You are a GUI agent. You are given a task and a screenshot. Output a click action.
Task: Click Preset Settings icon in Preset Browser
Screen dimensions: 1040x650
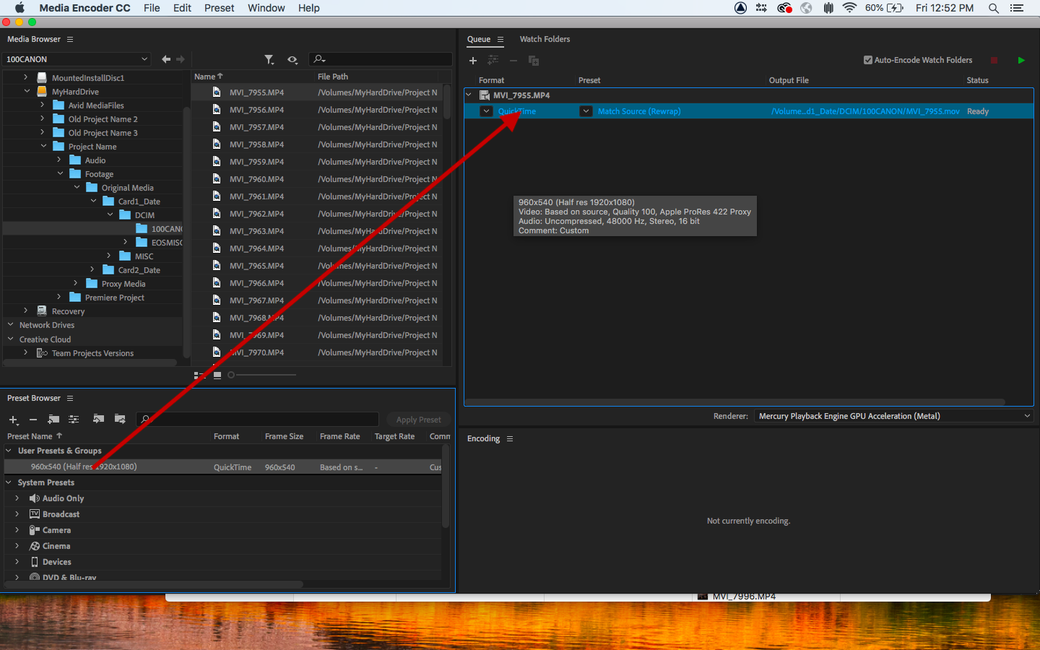(x=74, y=420)
